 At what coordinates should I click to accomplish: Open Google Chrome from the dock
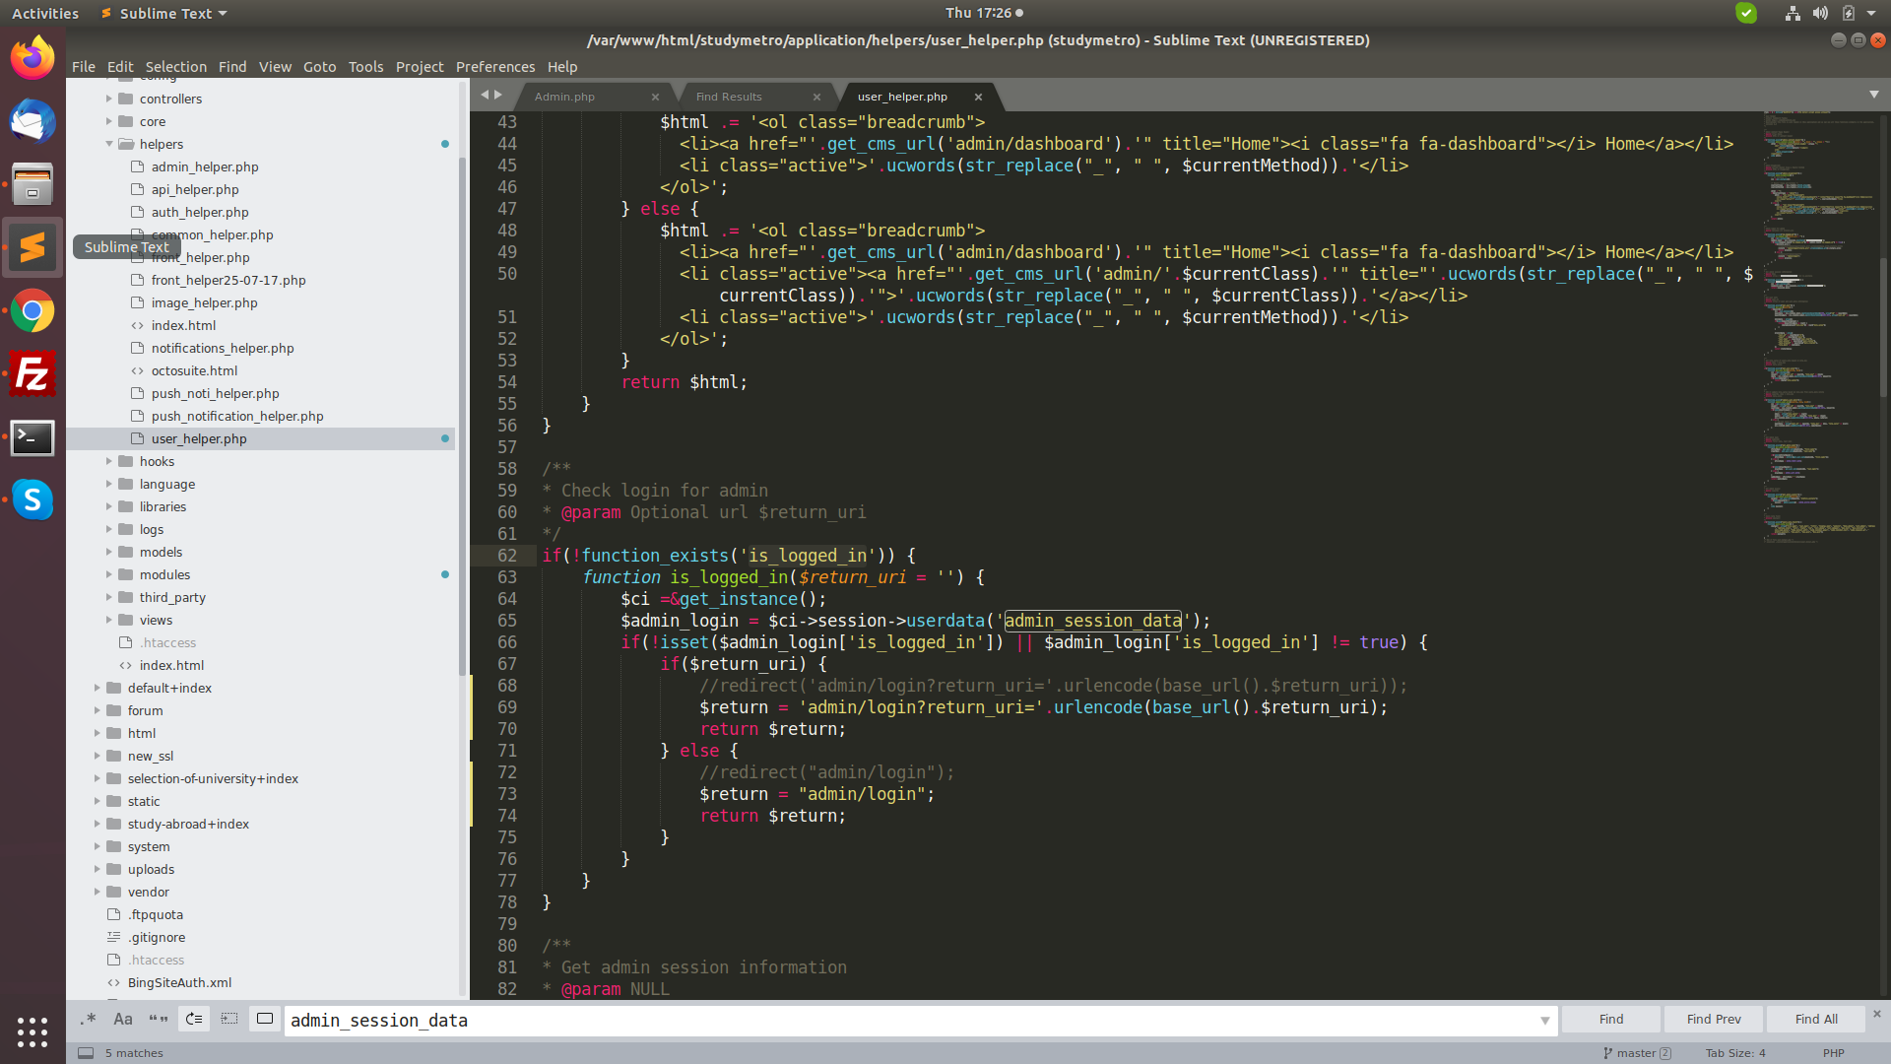coord(33,311)
